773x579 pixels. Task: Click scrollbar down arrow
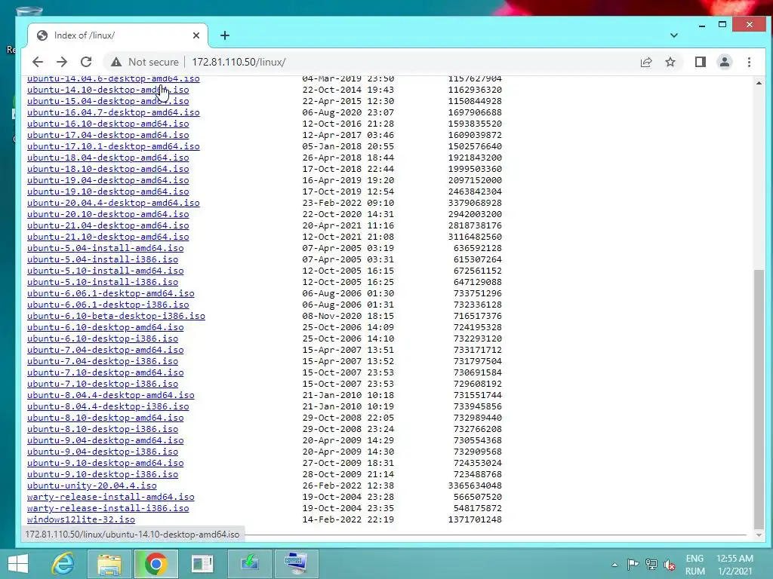click(x=759, y=535)
